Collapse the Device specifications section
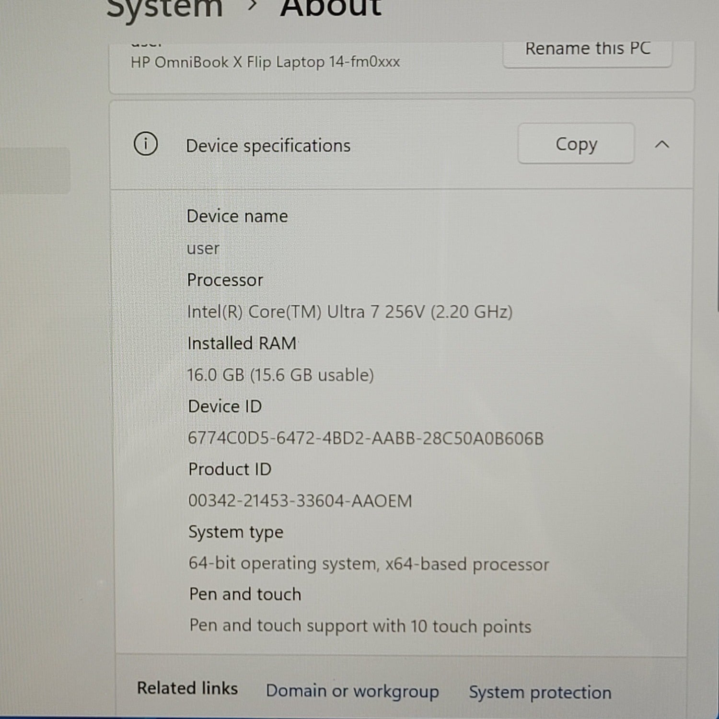 click(662, 144)
